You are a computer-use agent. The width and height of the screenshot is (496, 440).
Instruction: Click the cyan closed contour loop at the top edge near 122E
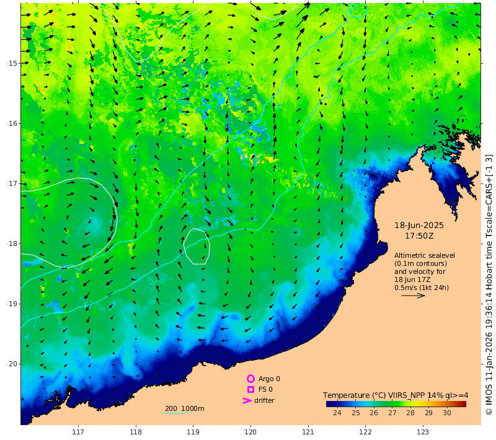coord(359,10)
